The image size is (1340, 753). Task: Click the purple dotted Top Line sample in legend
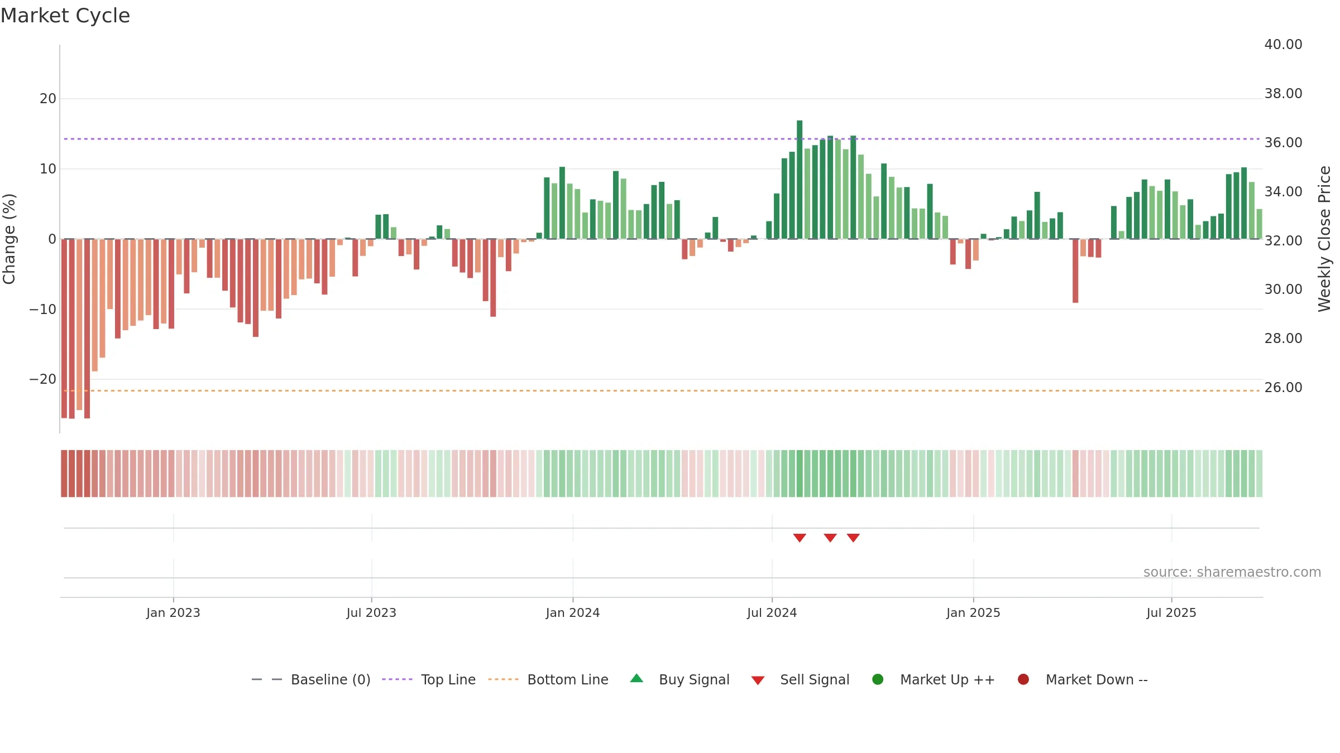tap(397, 679)
